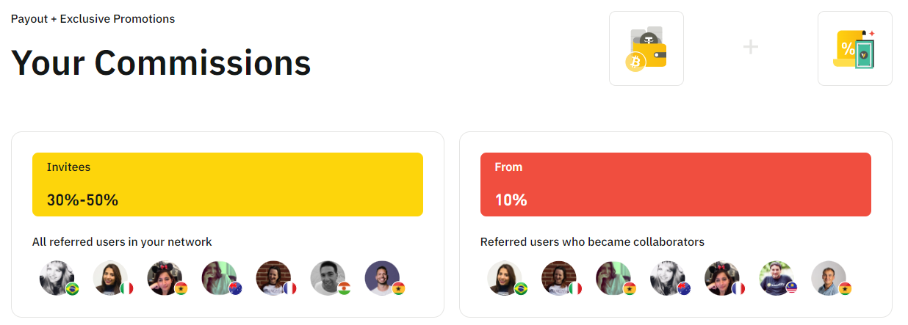908x325 pixels.
Task: Open invitee avatar with Australia flag
Action: pos(221,278)
